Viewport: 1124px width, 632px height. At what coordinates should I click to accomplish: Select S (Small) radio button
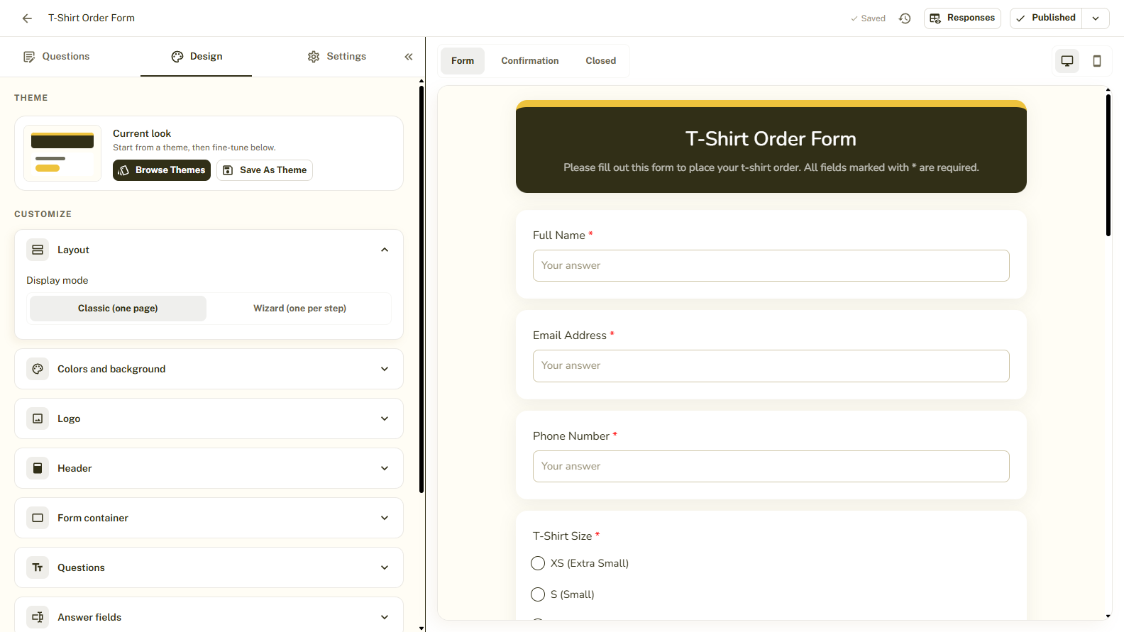point(538,594)
